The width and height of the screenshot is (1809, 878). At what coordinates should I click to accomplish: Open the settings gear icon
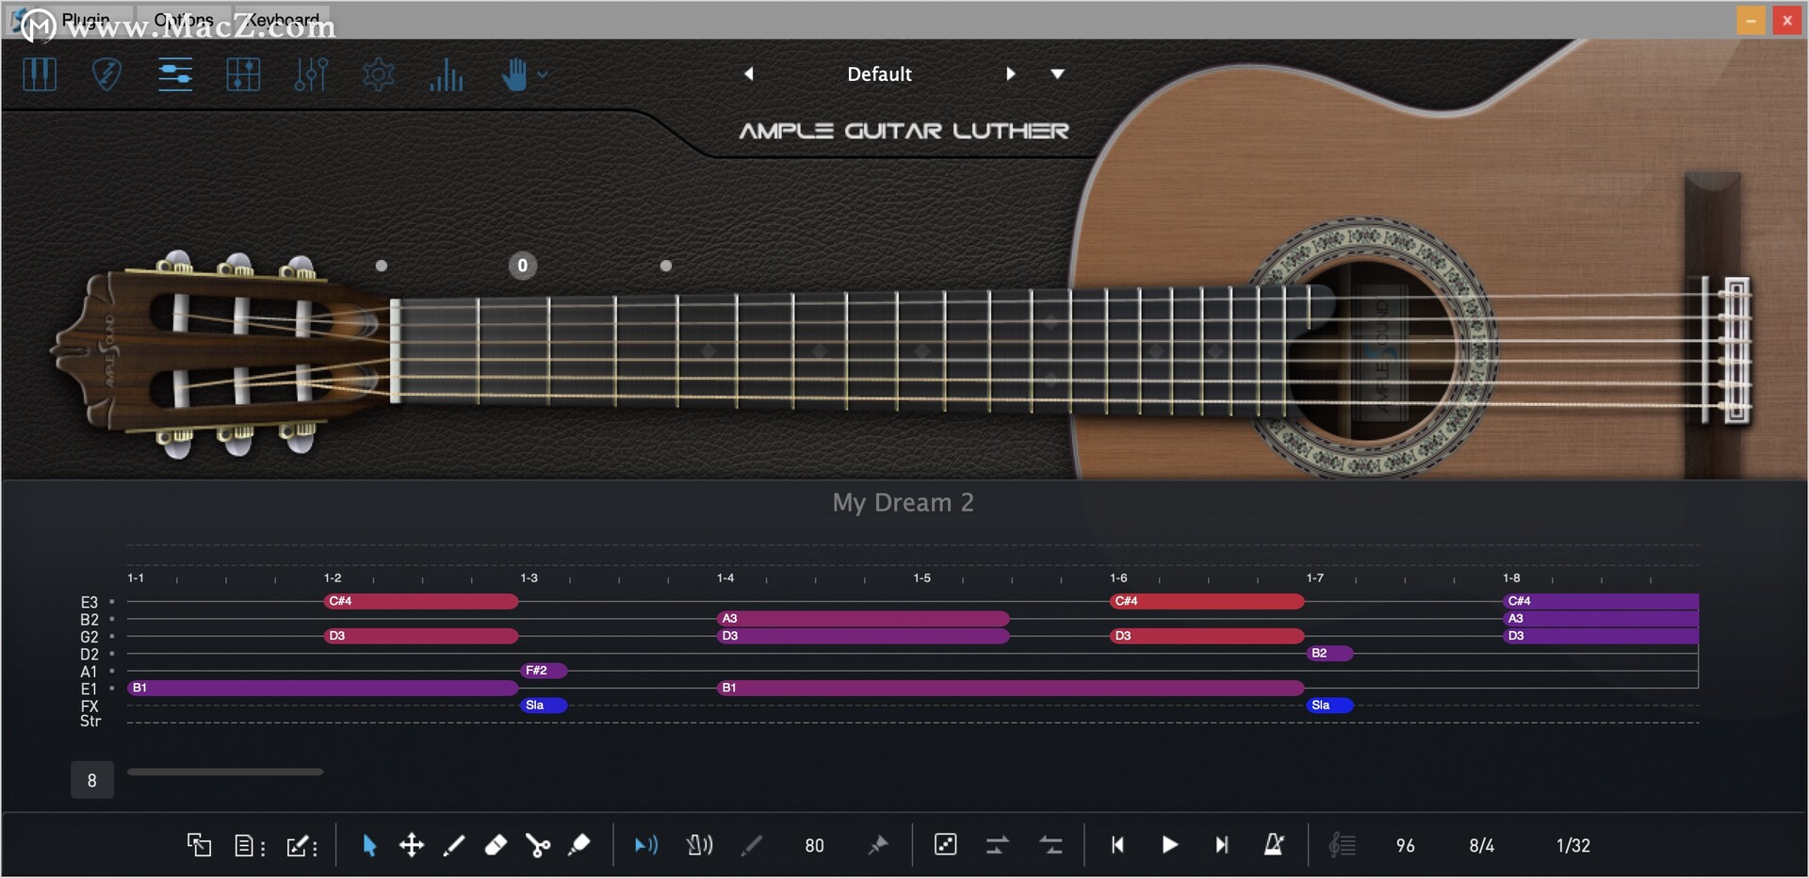(x=379, y=74)
